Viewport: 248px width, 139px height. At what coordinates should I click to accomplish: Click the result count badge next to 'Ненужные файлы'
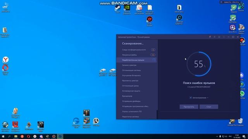[153, 55]
